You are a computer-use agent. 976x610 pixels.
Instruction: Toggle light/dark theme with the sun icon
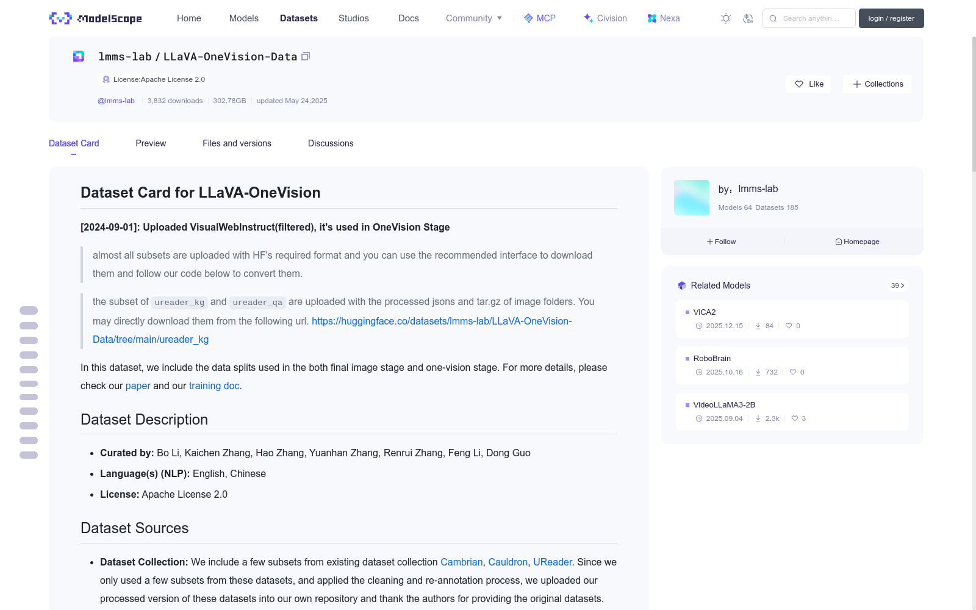click(x=726, y=18)
